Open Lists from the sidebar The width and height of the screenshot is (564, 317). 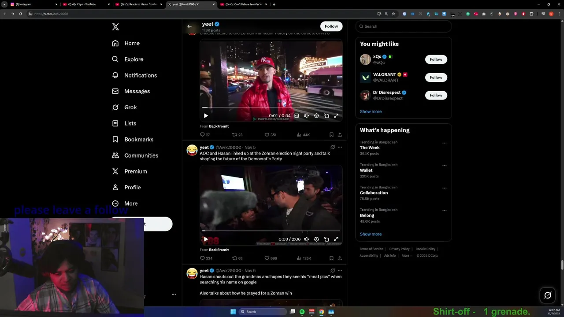coord(124,123)
